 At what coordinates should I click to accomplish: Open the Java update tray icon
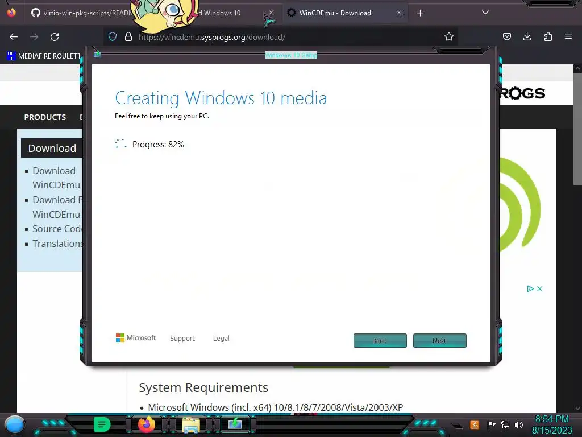tap(475, 424)
